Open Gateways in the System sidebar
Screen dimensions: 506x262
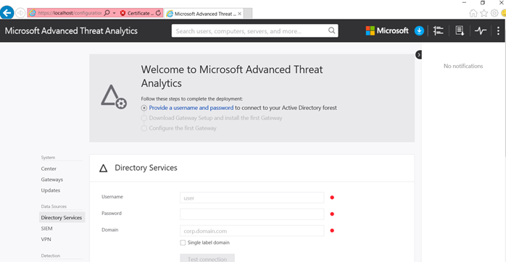tap(52, 179)
